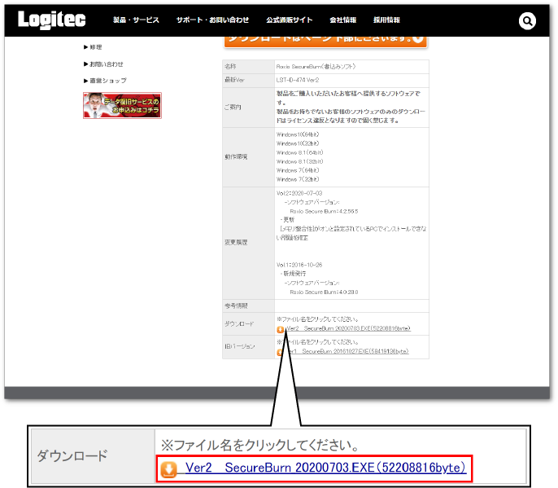Image resolution: width=558 pixels, height=488 pixels.
Task: Click the 新規発行 text under Vol.1
Action: pos(294,274)
